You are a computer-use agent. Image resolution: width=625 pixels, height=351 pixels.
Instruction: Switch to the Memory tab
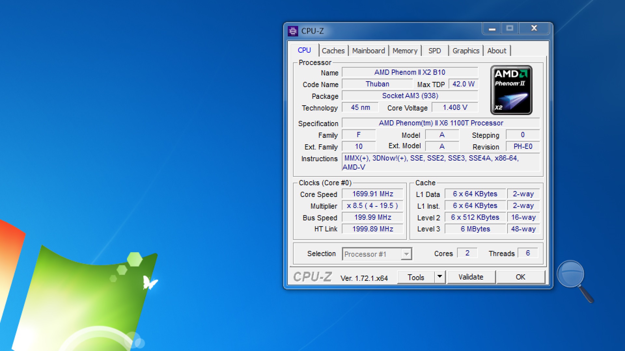click(405, 51)
